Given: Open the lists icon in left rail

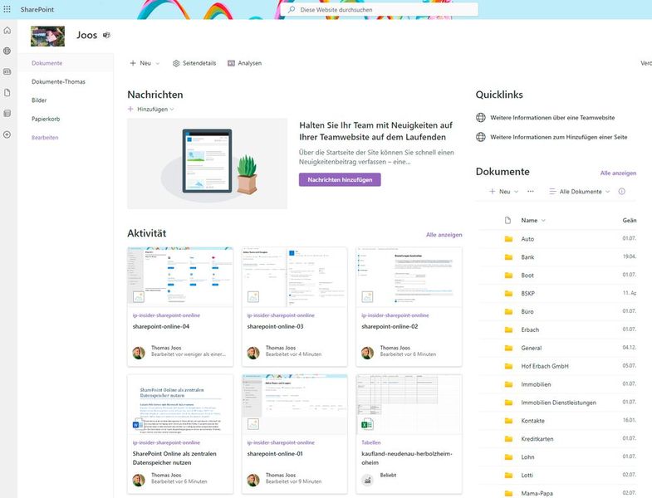Looking at the screenshot, I should (x=7, y=114).
